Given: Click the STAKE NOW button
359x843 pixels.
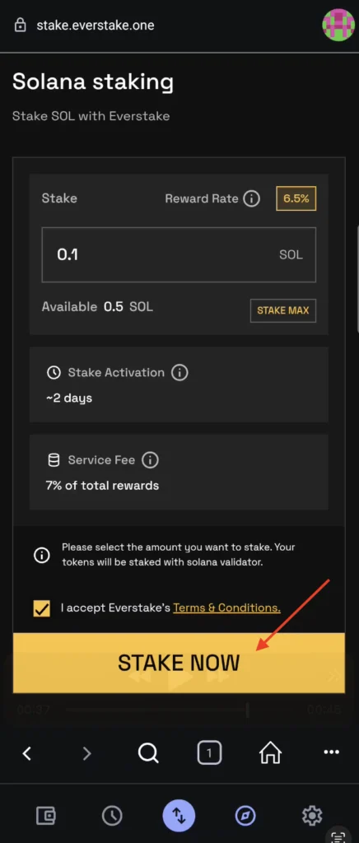Looking at the screenshot, I should [179, 663].
